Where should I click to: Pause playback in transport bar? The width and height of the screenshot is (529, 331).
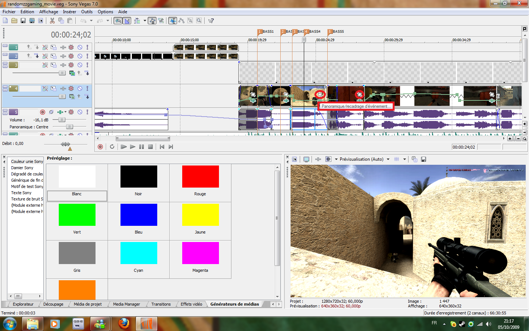click(x=141, y=147)
